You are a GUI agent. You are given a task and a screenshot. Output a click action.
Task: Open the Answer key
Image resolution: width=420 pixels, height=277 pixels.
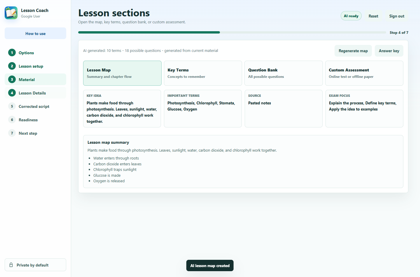click(x=389, y=51)
